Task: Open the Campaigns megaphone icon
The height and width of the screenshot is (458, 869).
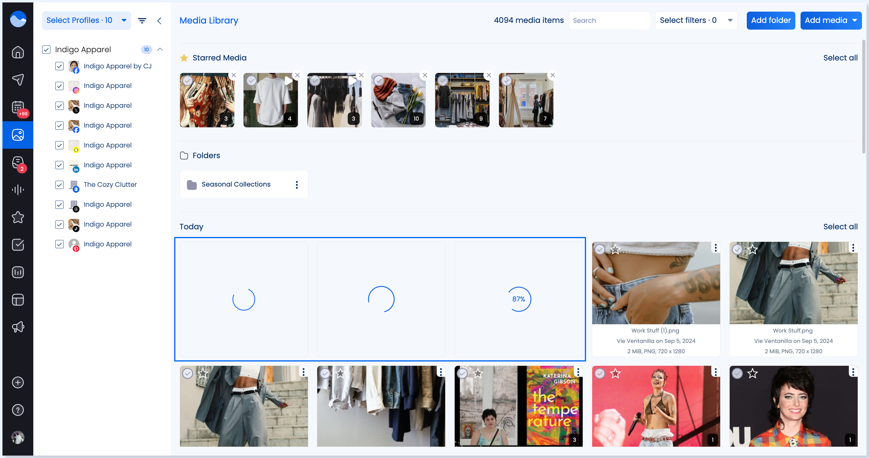Action: pyautogui.click(x=18, y=327)
